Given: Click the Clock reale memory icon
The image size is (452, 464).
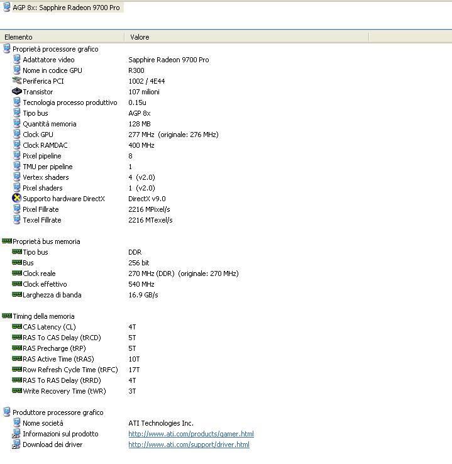Looking at the screenshot, I should 17,273.
